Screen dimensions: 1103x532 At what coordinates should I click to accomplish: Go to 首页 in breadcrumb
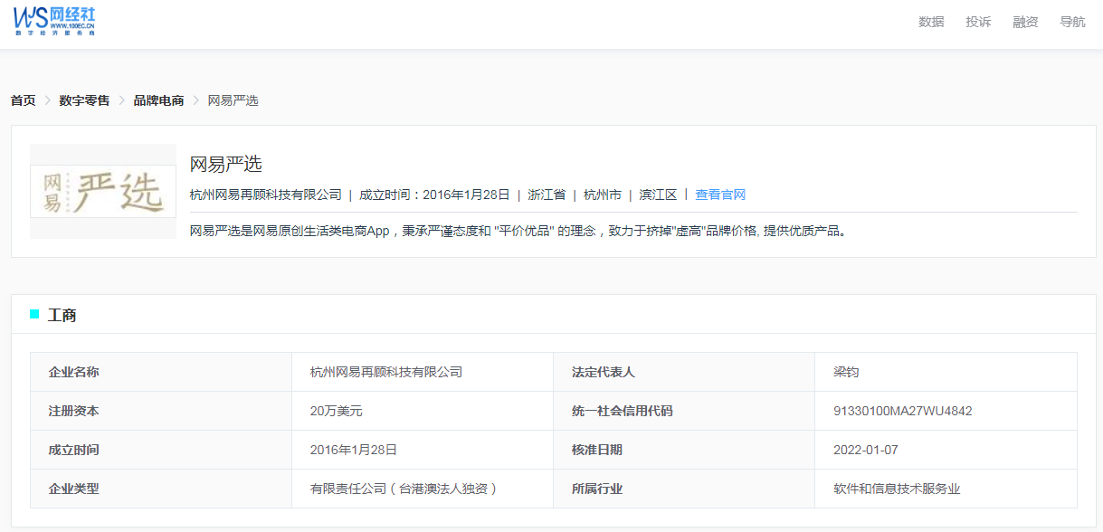pyautogui.click(x=24, y=100)
